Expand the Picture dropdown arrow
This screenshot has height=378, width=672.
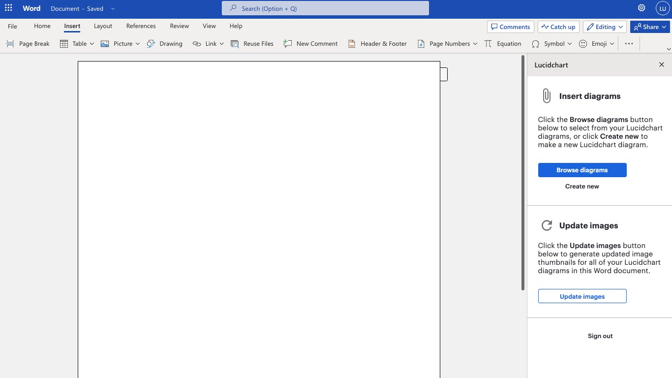(x=137, y=44)
